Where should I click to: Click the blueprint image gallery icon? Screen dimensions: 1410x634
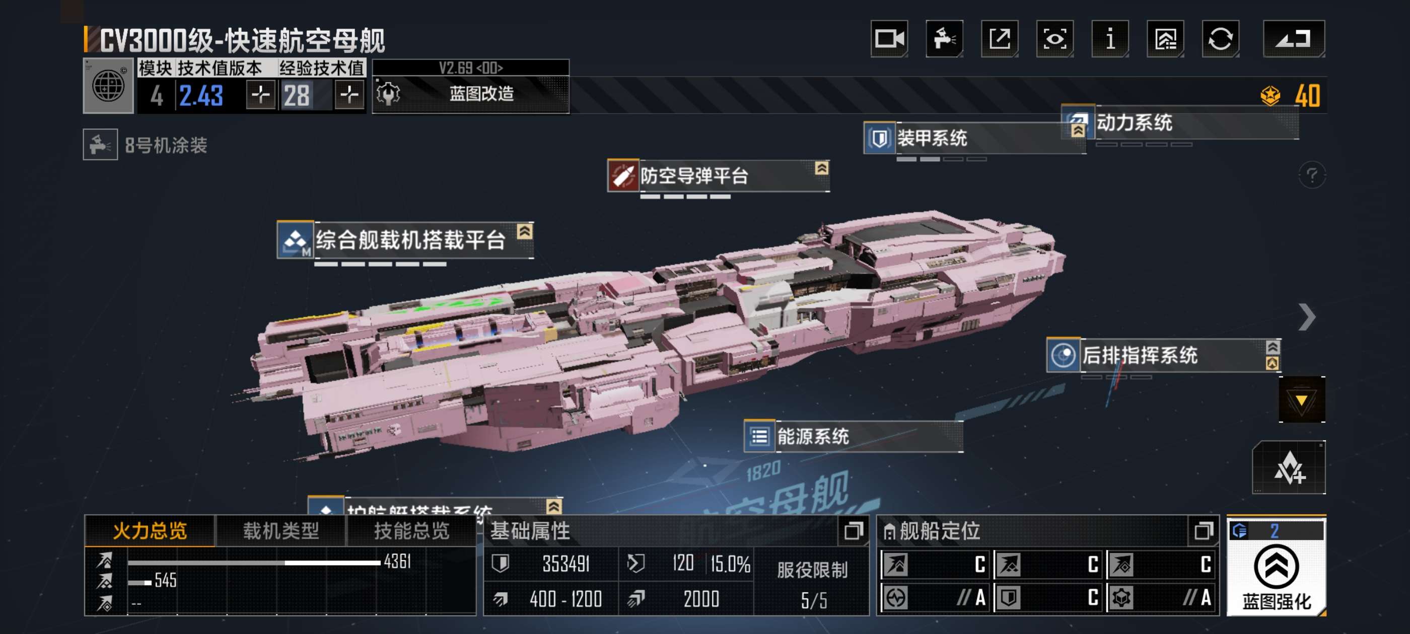[x=1165, y=39]
